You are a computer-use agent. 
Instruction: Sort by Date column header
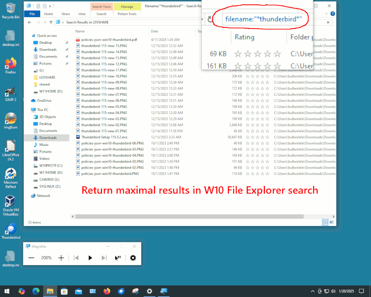point(154,31)
